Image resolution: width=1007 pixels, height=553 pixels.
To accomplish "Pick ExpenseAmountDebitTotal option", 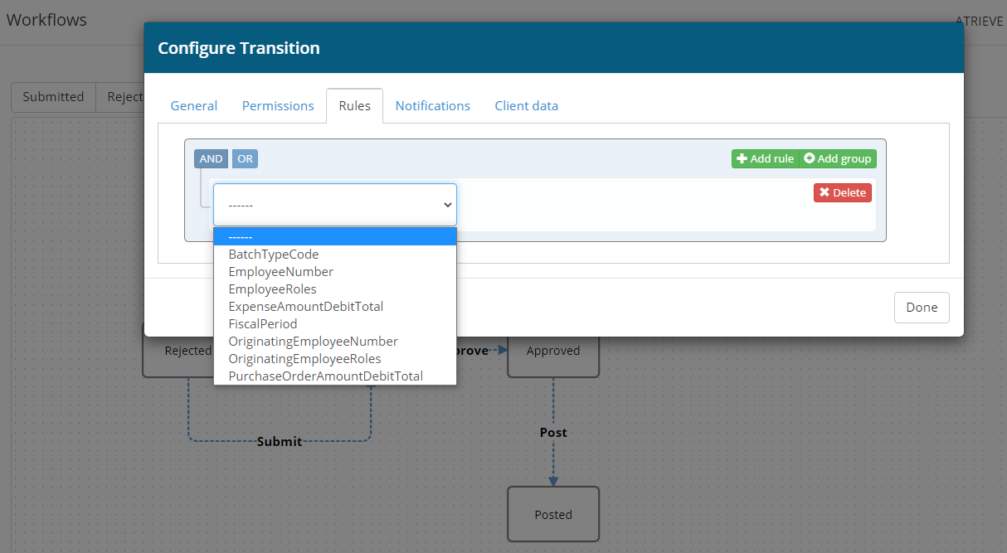I will tap(306, 307).
